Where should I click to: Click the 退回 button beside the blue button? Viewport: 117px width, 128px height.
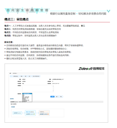(57, 97)
